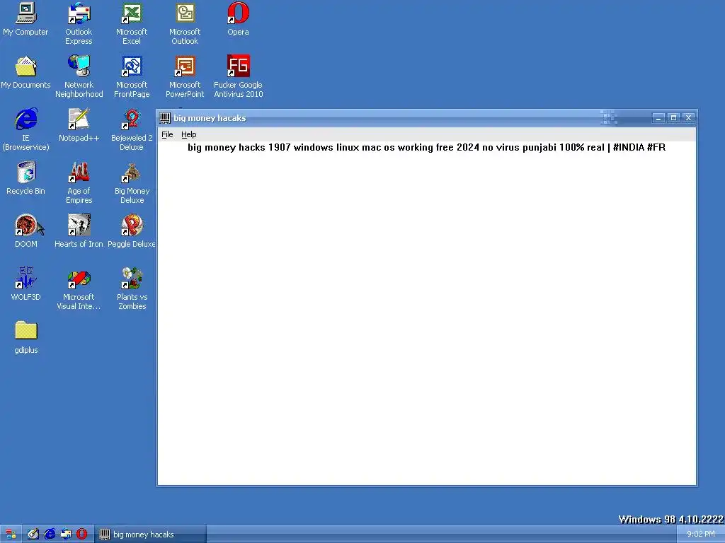Viewport: 725px width, 543px height.
Task: Click the big money hacks 1907 headline text
Action: (x=426, y=147)
